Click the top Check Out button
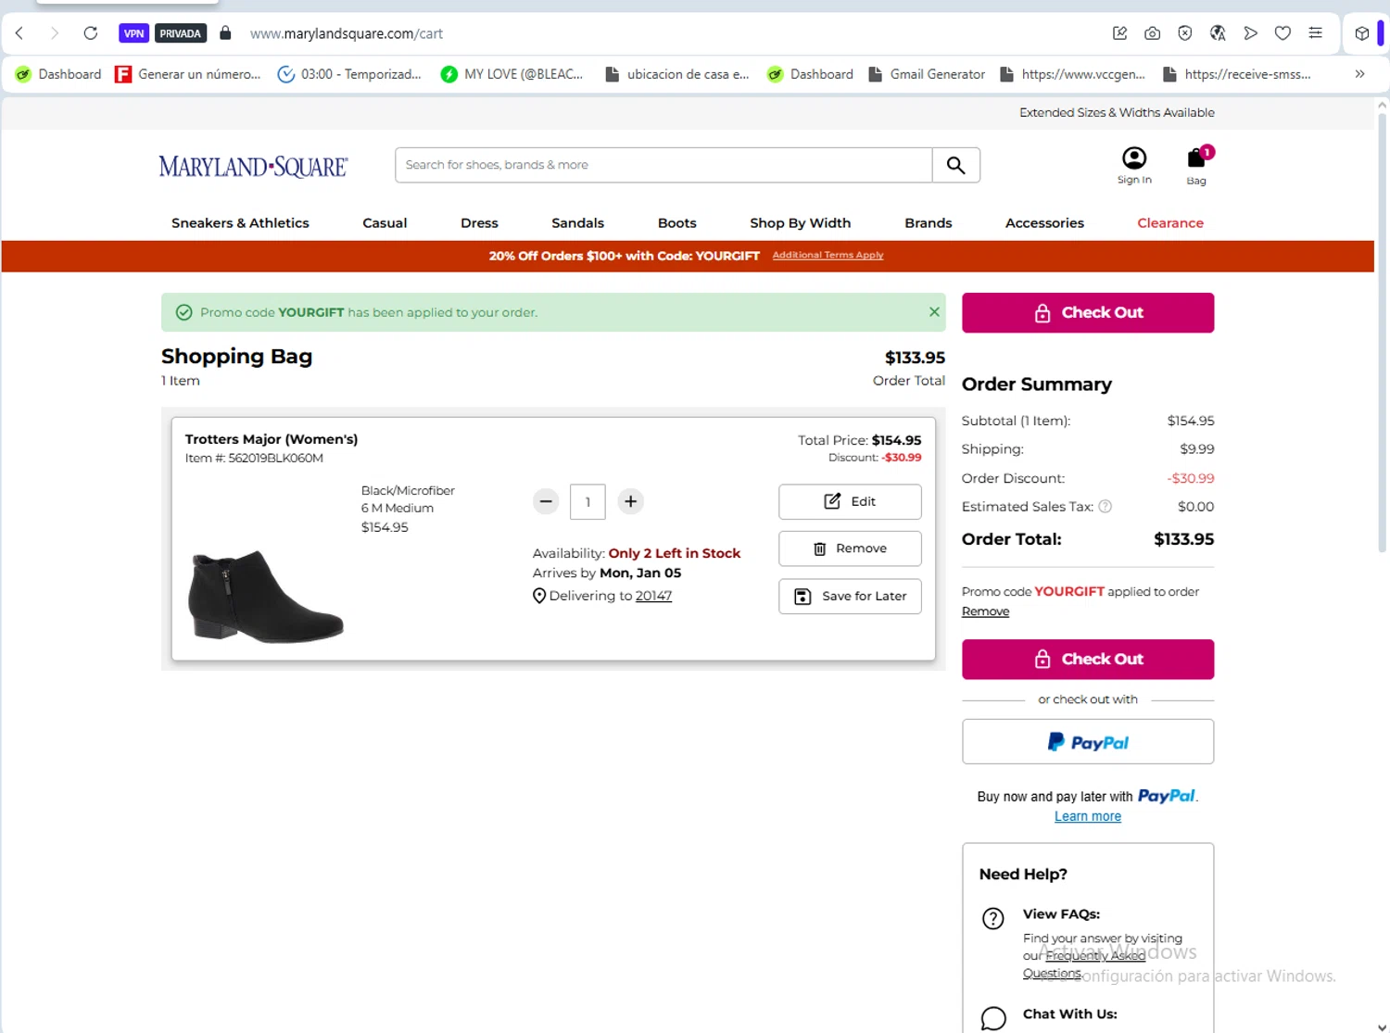The image size is (1390, 1033). click(1088, 313)
